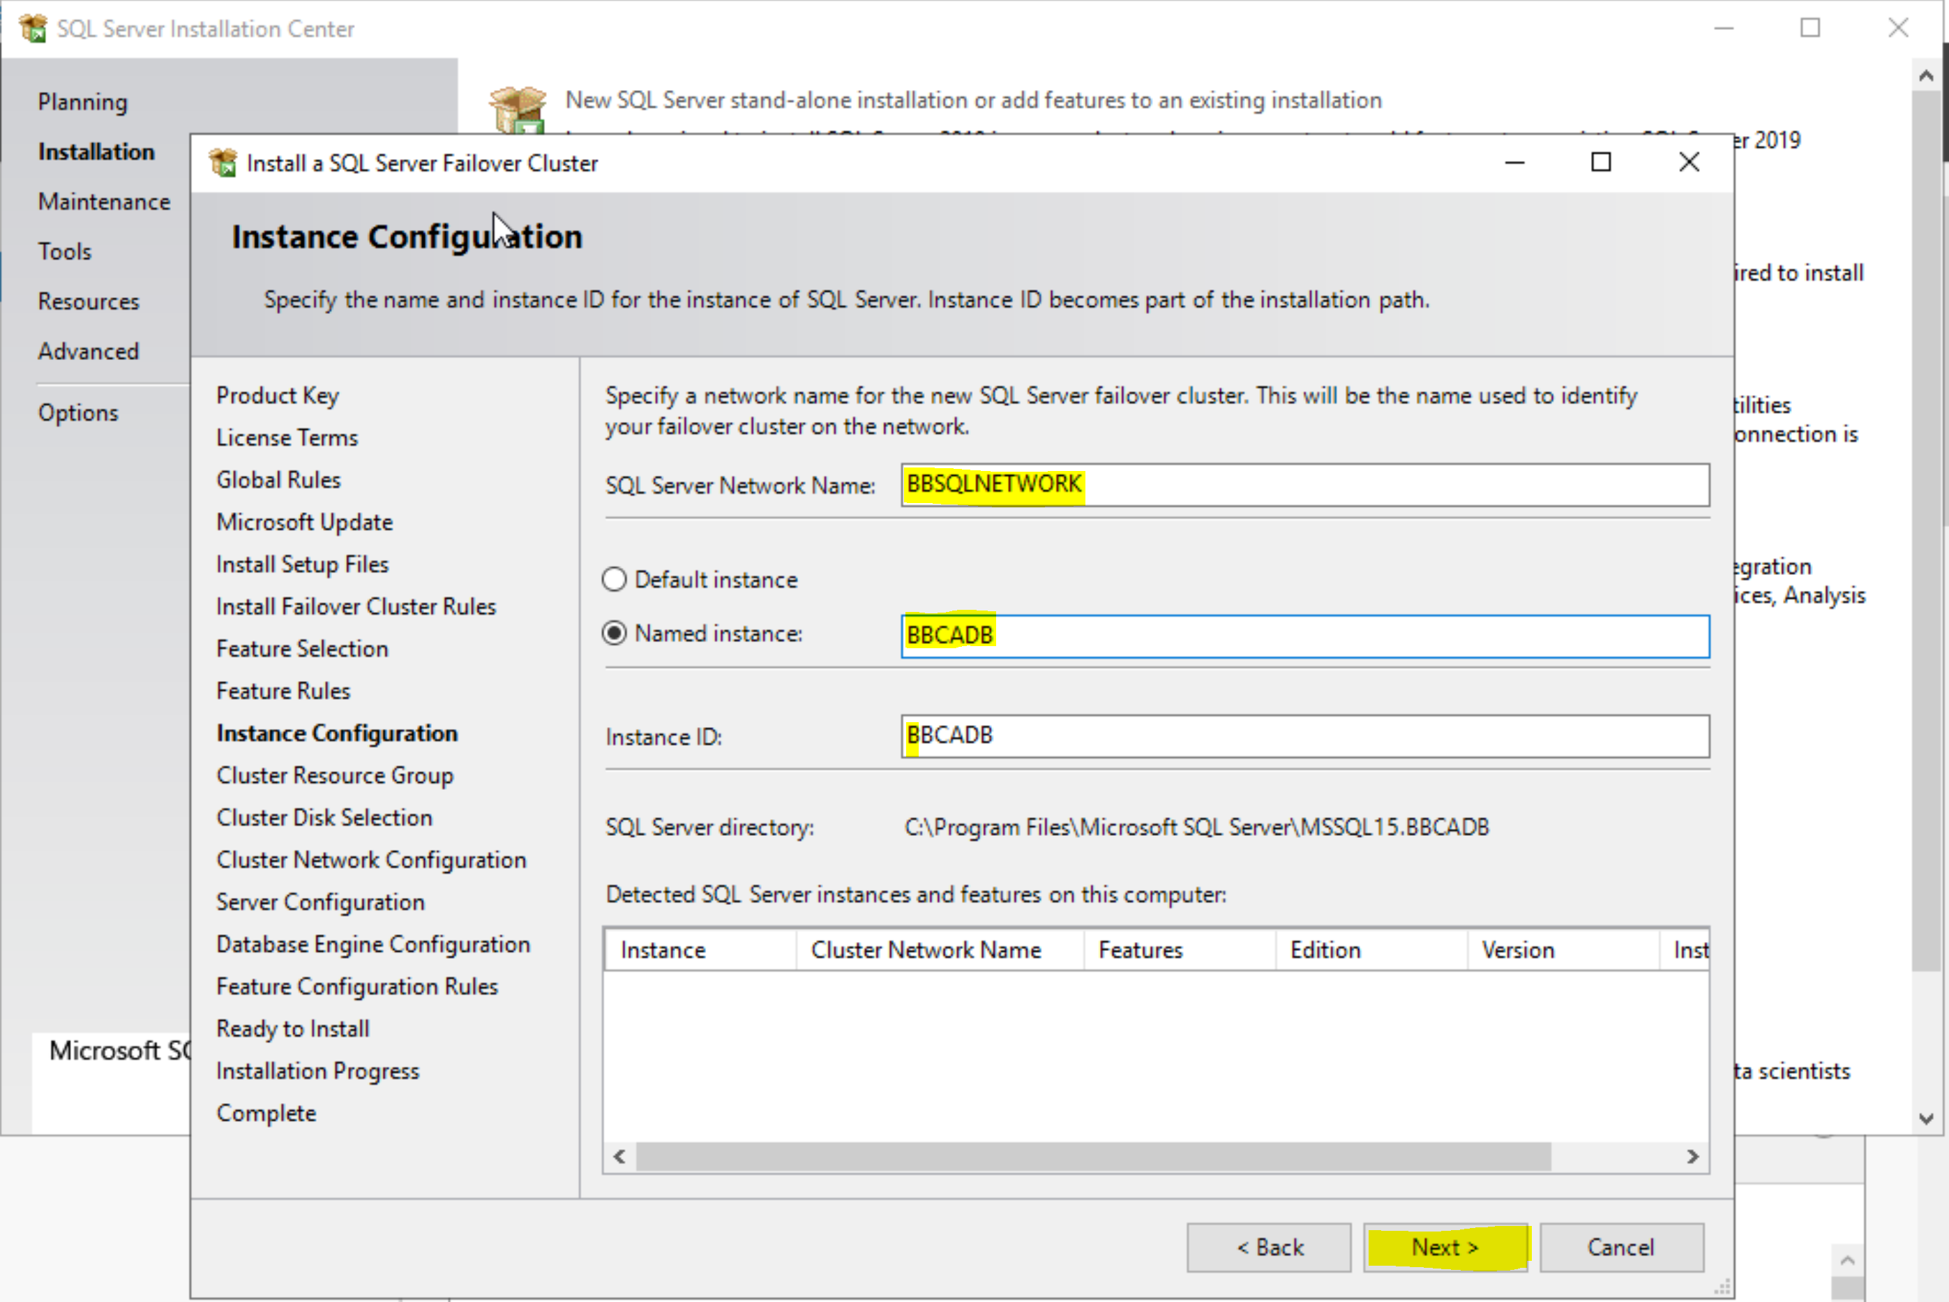Click the stand-alone installation box icon
This screenshot has height=1302, width=1949.
tap(518, 110)
